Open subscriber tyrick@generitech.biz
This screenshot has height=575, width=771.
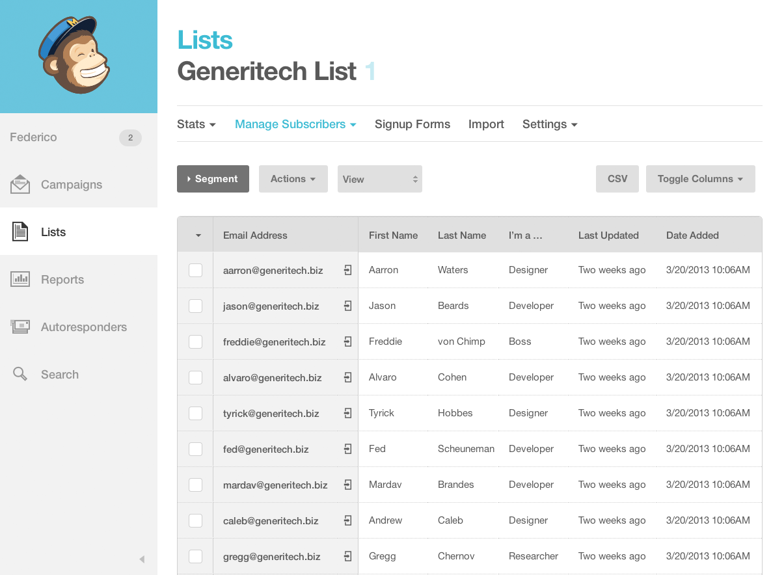[x=271, y=414]
